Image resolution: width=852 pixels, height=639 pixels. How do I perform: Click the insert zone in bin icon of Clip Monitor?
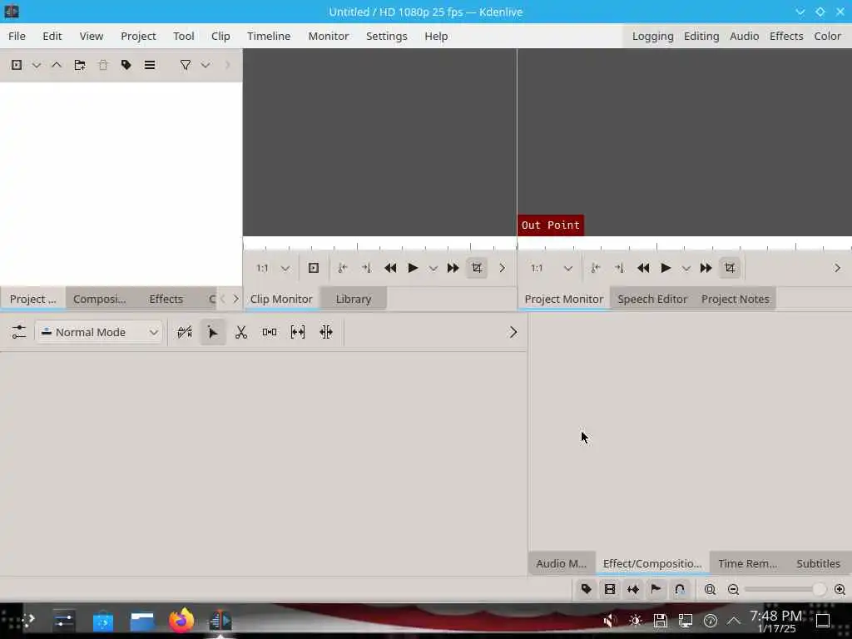coord(314,268)
